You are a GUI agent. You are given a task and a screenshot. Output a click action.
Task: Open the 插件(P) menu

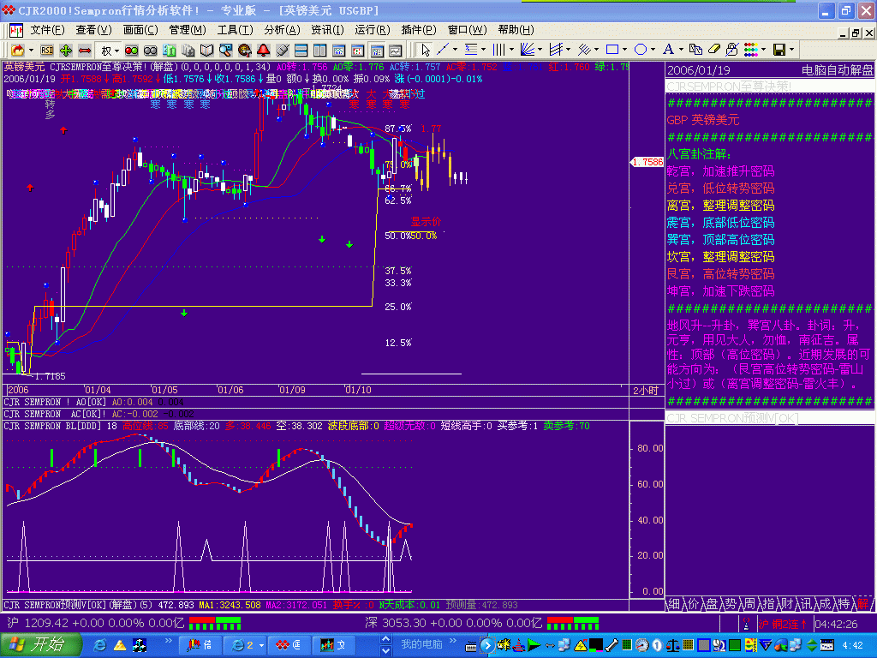click(x=419, y=30)
